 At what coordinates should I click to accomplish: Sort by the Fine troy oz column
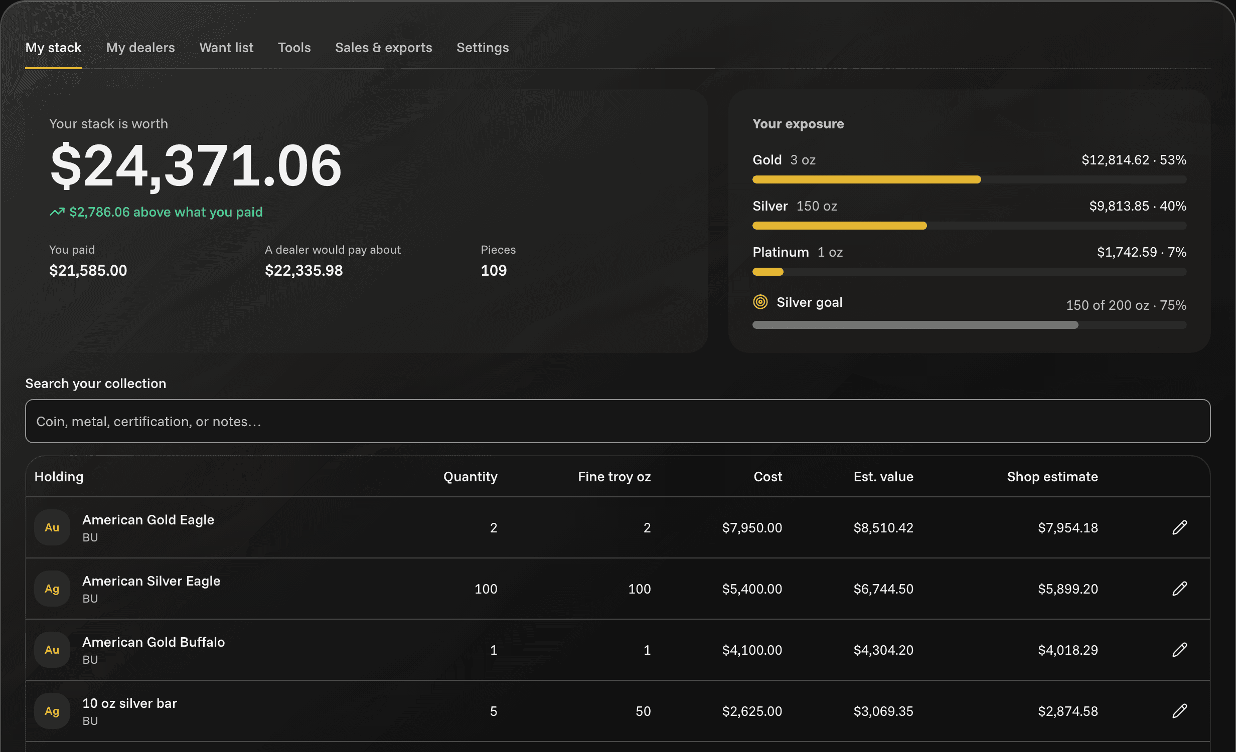(x=614, y=477)
